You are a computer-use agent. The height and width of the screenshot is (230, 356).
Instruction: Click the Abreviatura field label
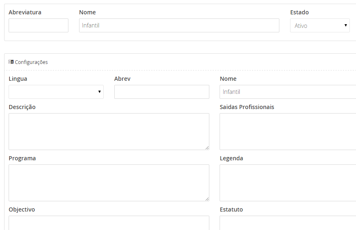tap(25, 12)
